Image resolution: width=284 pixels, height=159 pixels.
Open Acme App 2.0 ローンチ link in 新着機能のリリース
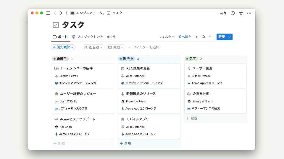click(141, 109)
